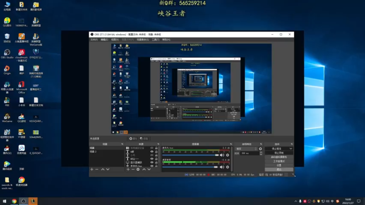Viewport: 365px width, 205px height.
Task: Open 麦克风/Aux audio settings gear
Action: coord(228,155)
